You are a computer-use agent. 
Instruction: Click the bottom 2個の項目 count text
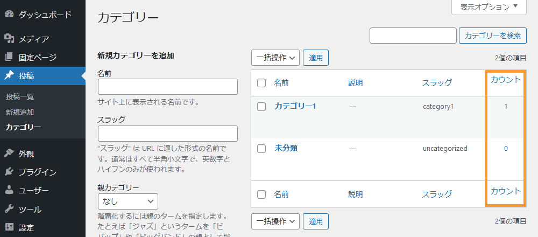[x=511, y=221]
